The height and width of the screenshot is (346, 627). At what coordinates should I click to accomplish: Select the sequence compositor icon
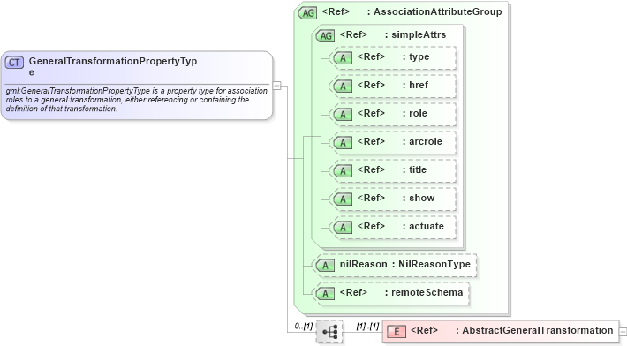[x=329, y=332]
